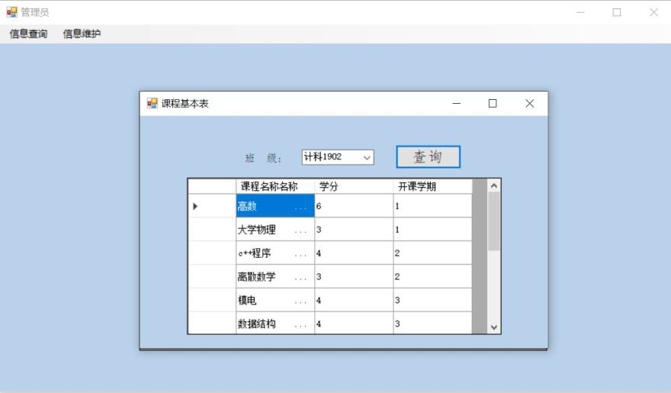Click the row header of the 大学物理 row
The image size is (671, 393).
pyautogui.click(x=212, y=230)
